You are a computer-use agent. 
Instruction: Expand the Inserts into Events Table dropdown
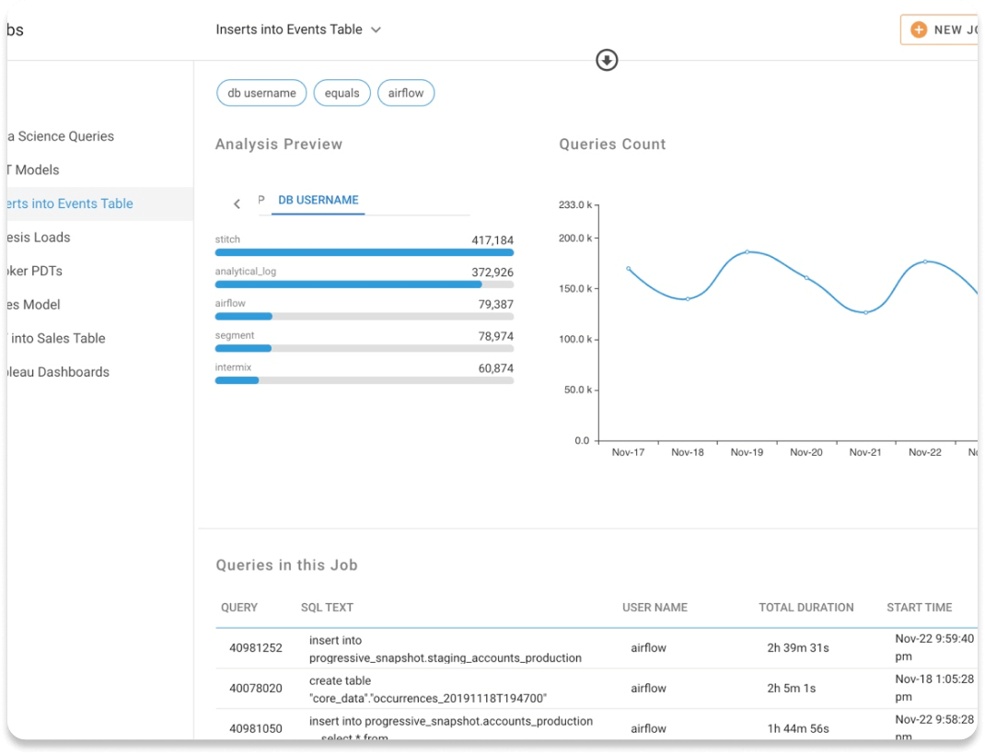click(376, 29)
